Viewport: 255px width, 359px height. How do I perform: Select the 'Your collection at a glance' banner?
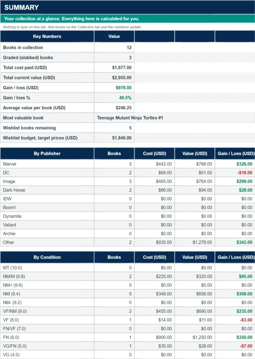tap(127, 19)
